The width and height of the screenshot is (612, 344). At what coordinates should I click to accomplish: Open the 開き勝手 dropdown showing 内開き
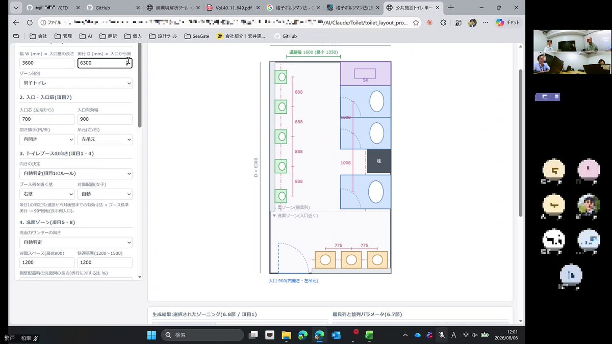point(46,139)
